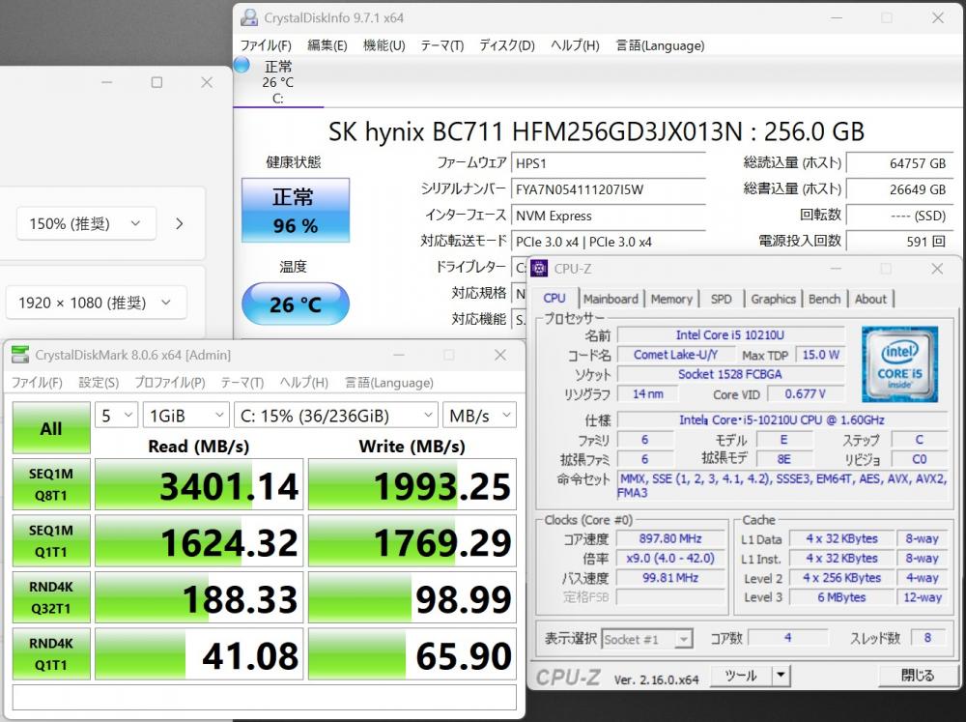The image size is (966, 722).
Task: Open the 1920 × 1080 resolution dropdown
Action: [x=95, y=303]
